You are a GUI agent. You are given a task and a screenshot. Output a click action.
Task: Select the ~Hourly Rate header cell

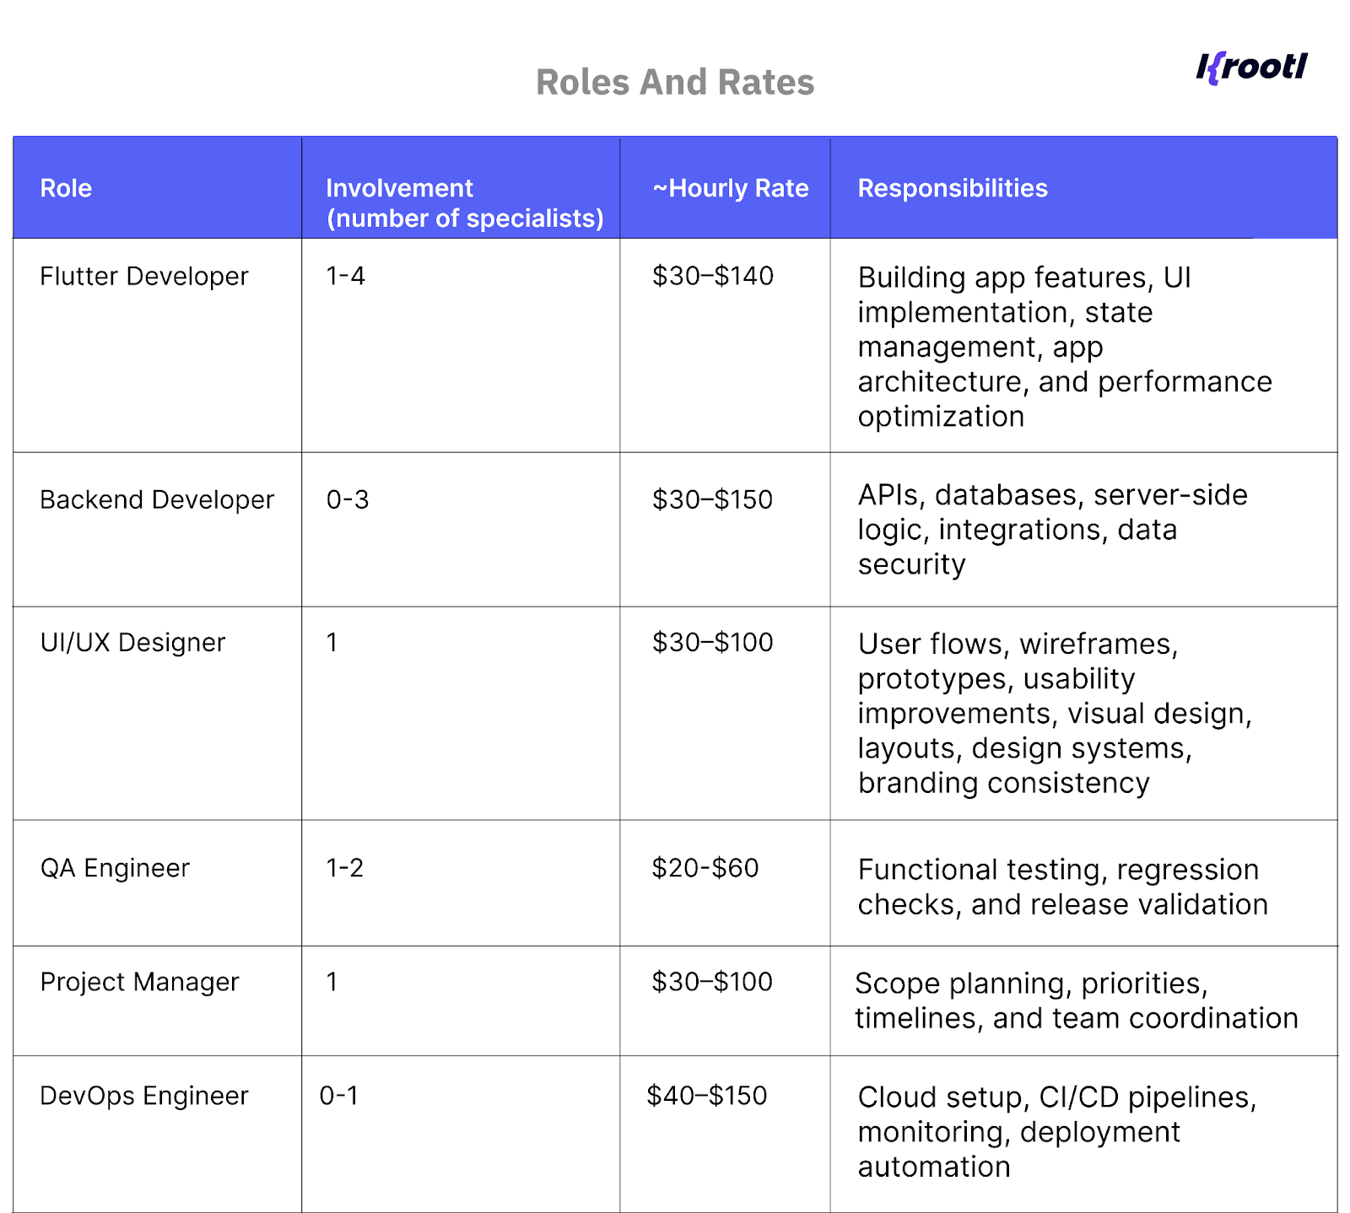point(729,187)
